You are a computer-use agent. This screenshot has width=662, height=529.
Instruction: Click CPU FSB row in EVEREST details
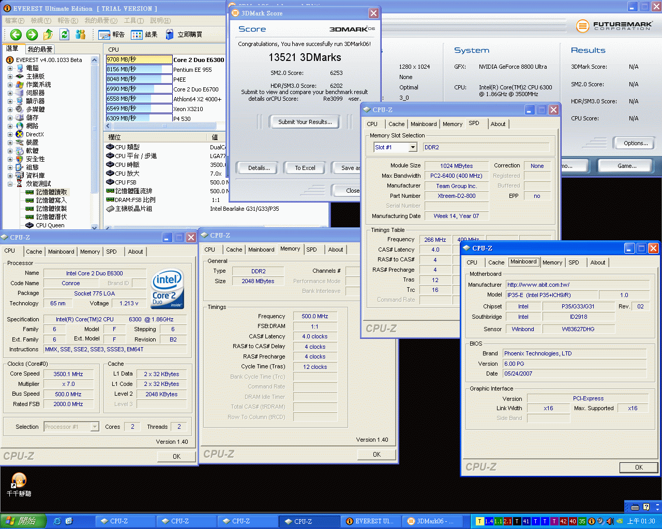[165, 182]
